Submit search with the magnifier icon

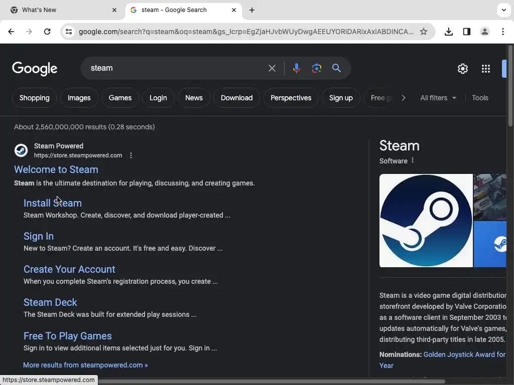tap(336, 68)
